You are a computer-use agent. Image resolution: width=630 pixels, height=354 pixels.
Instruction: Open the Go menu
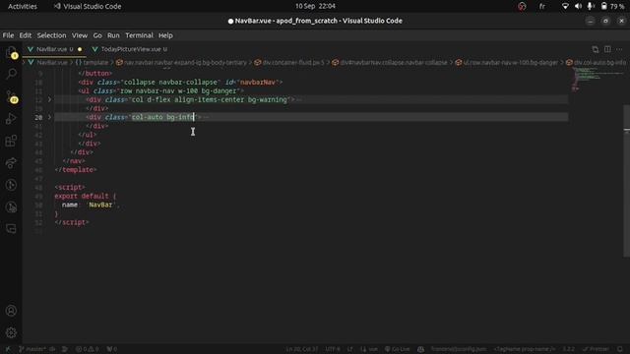tap(97, 35)
